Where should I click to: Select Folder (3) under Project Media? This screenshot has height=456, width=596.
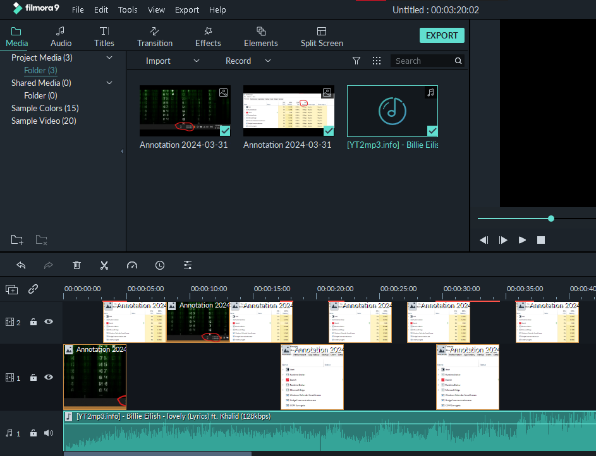(x=40, y=70)
